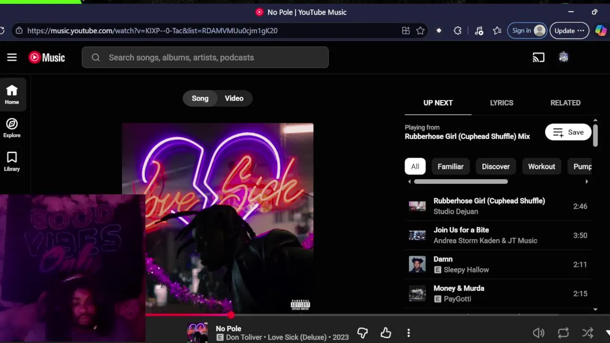Bookmark this page with the star icon

(420, 30)
